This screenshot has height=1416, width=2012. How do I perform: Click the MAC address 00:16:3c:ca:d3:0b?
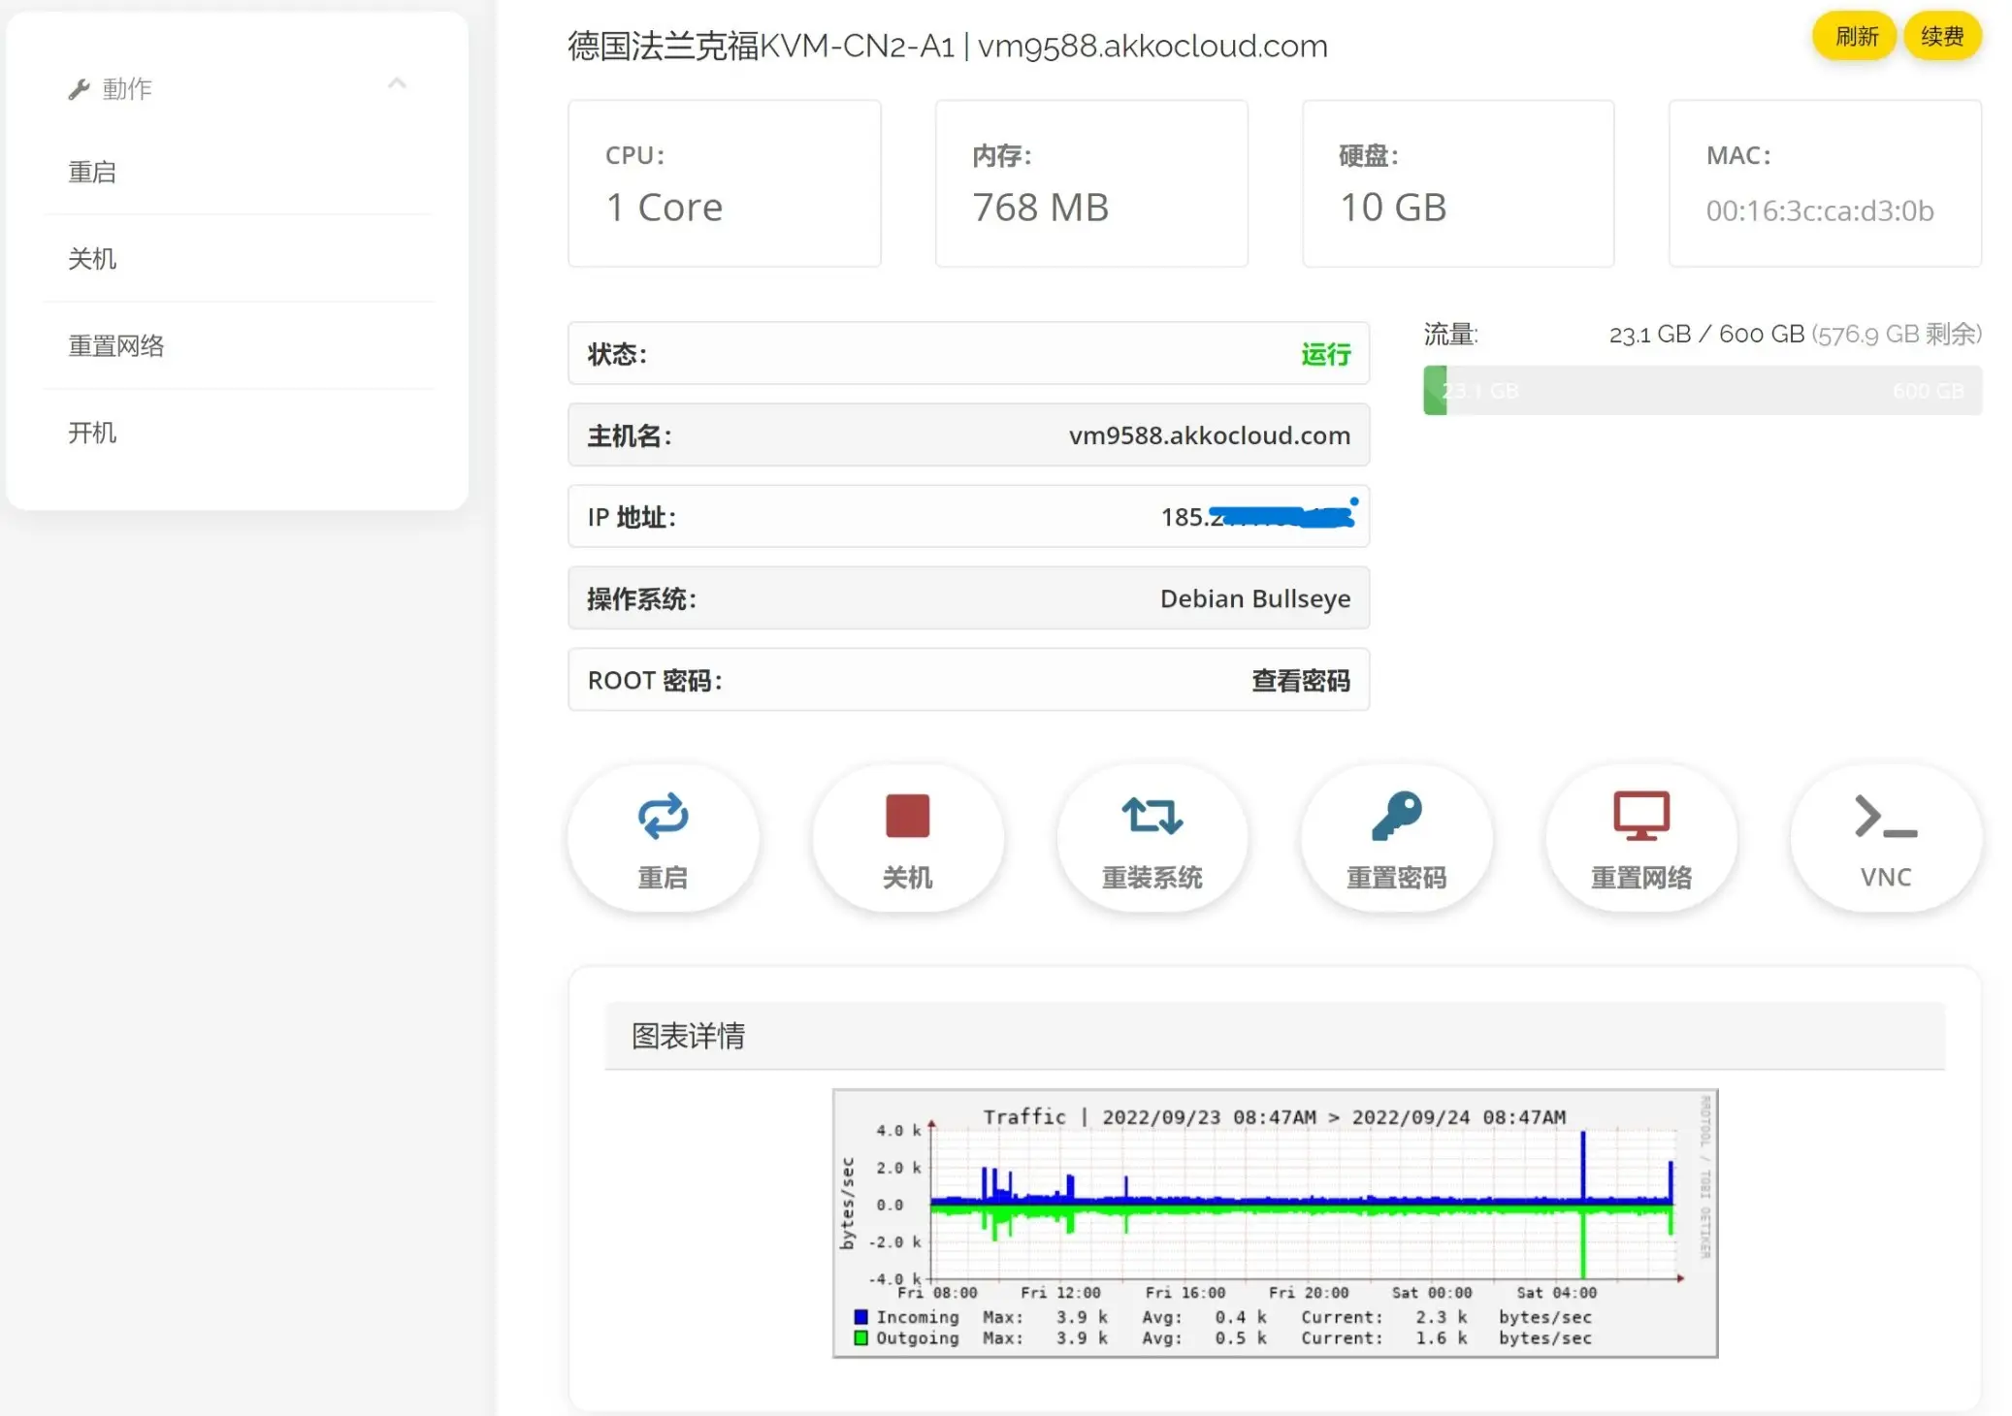pos(1819,211)
